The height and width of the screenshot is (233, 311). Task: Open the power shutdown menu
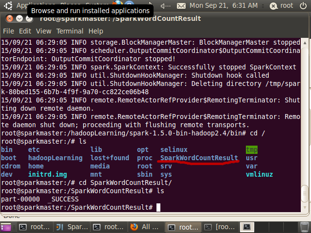(303, 6)
